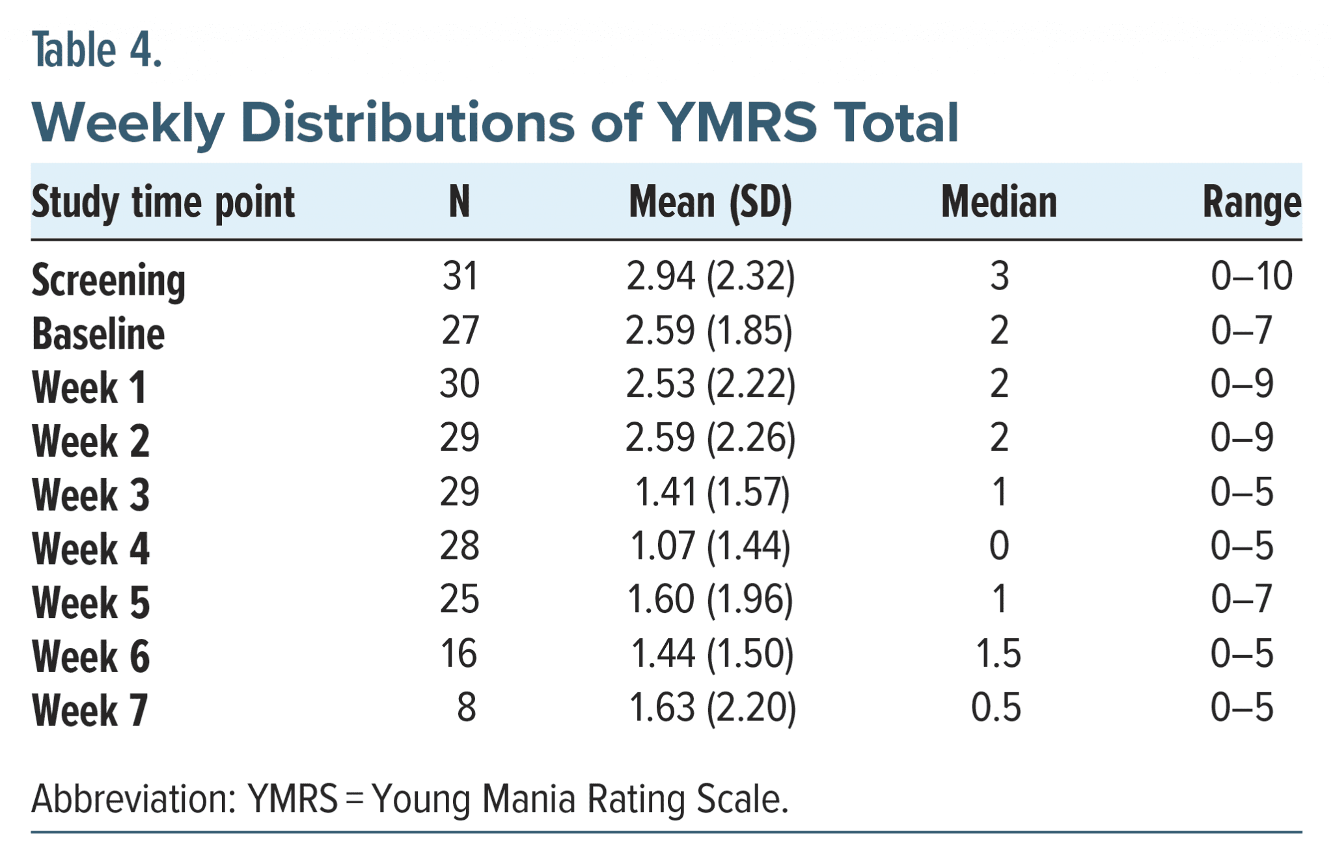The image size is (1333, 864).
Task: Click the Week 6 median value 1.5
Action: pos(998,653)
